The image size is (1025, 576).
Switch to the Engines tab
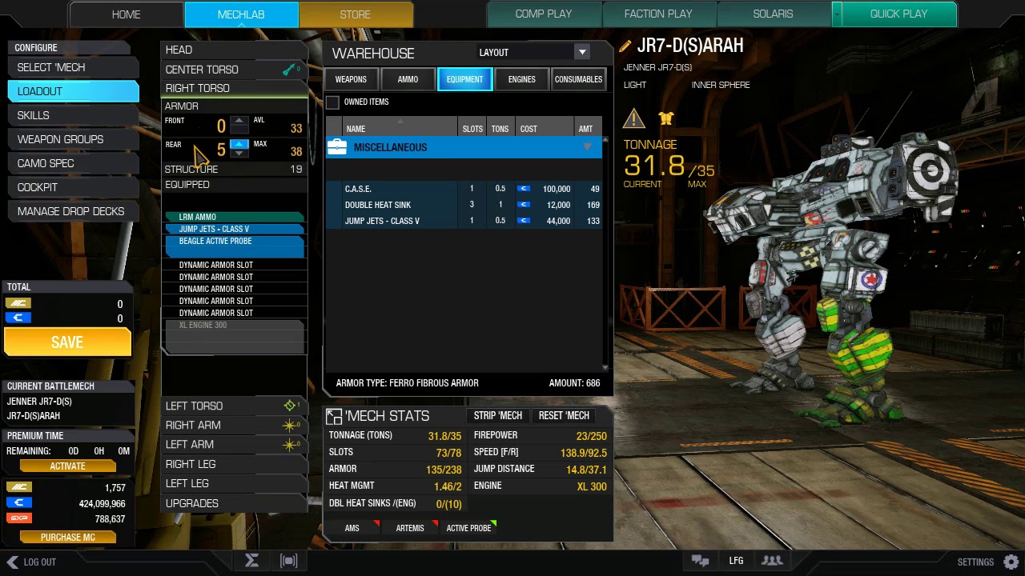[x=521, y=79]
